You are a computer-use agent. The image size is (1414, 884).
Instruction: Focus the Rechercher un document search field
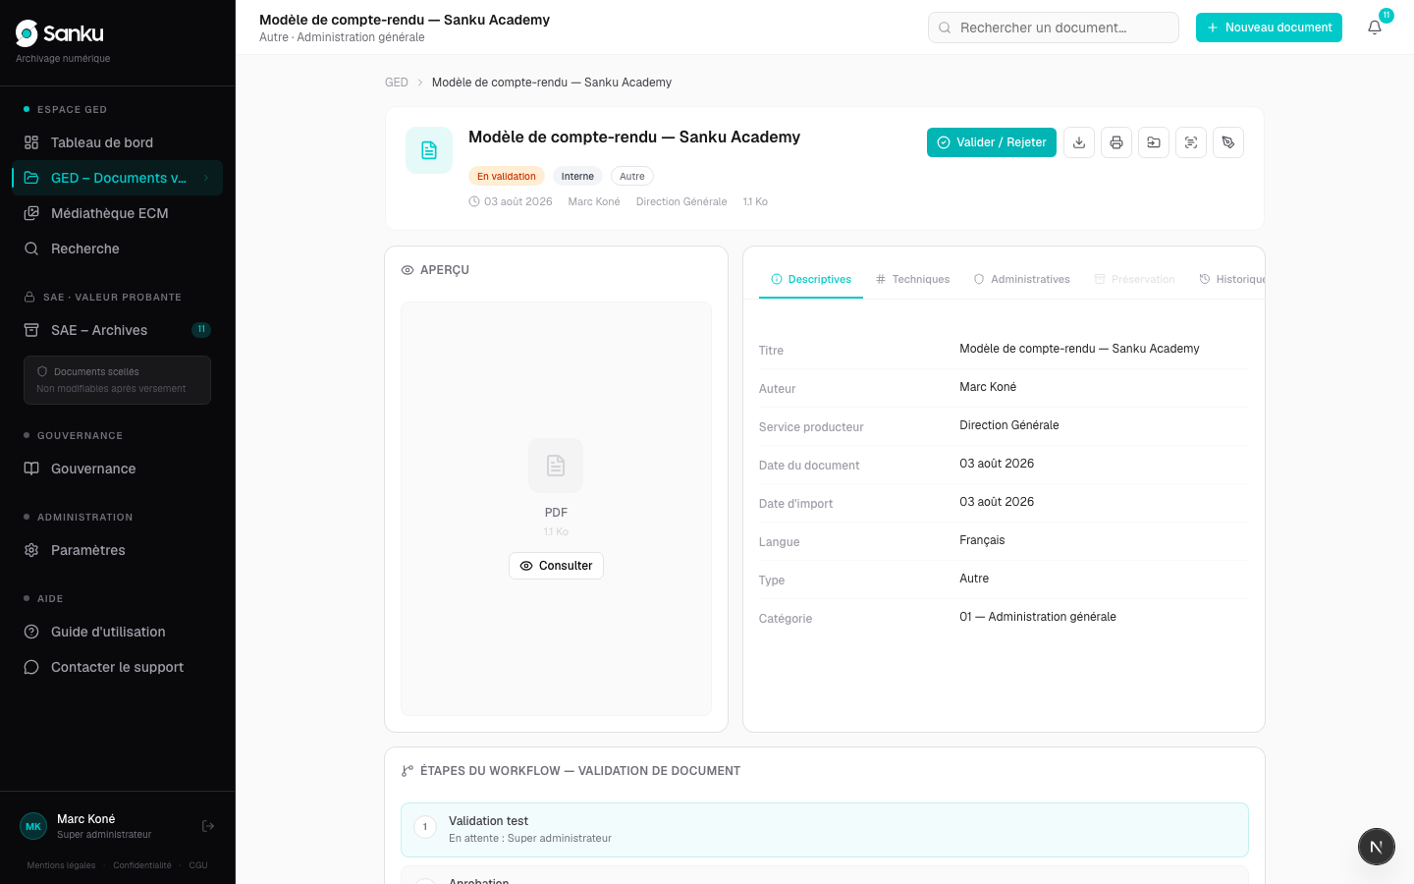click(x=1054, y=28)
